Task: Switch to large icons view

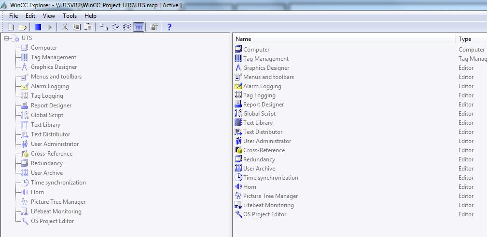Action: [103, 27]
